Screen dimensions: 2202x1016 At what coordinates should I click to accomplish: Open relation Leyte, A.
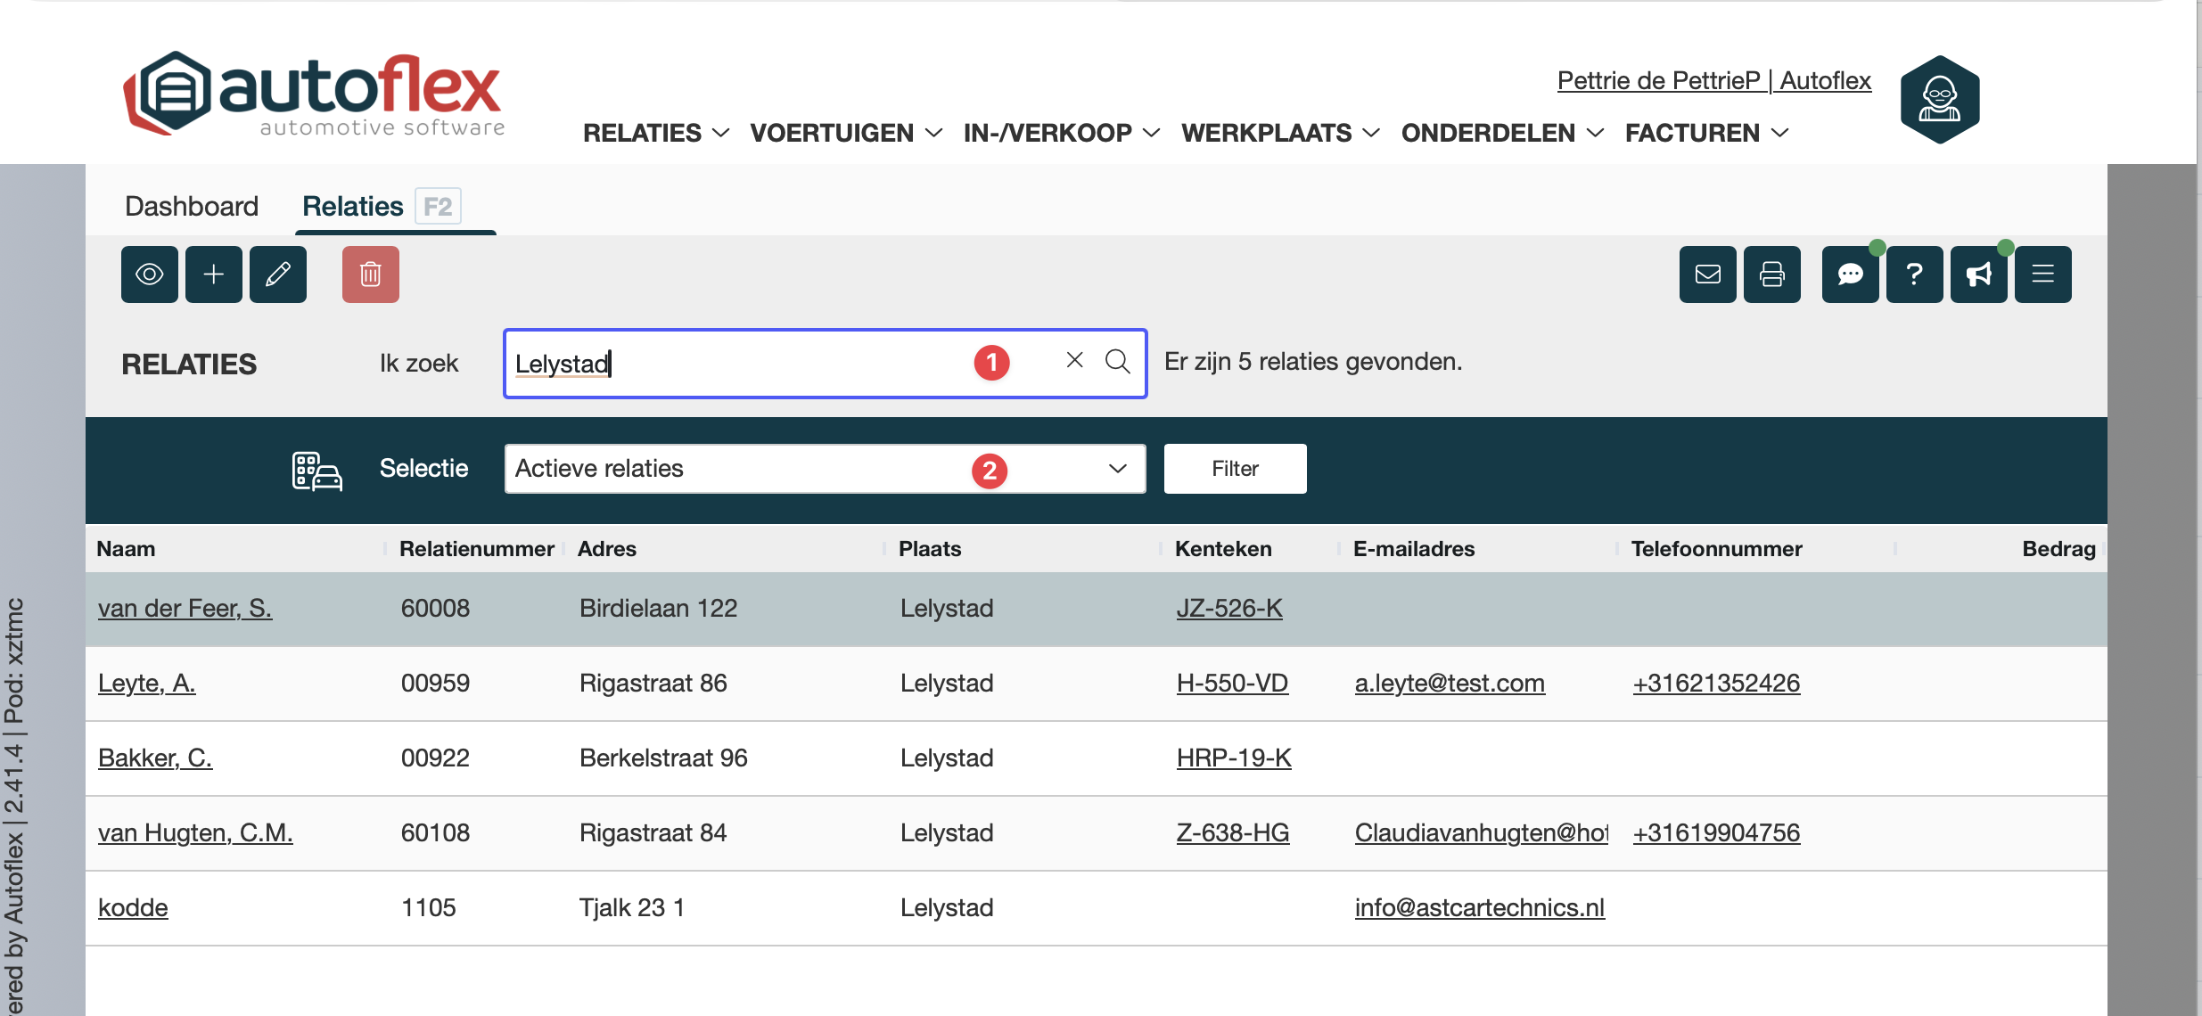coord(146,683)
